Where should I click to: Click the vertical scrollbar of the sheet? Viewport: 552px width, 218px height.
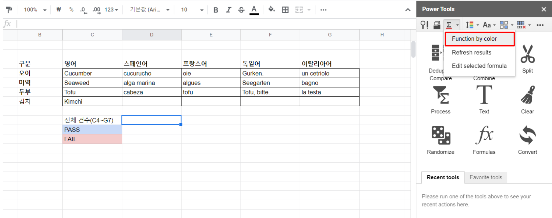(x=413, y=49)
